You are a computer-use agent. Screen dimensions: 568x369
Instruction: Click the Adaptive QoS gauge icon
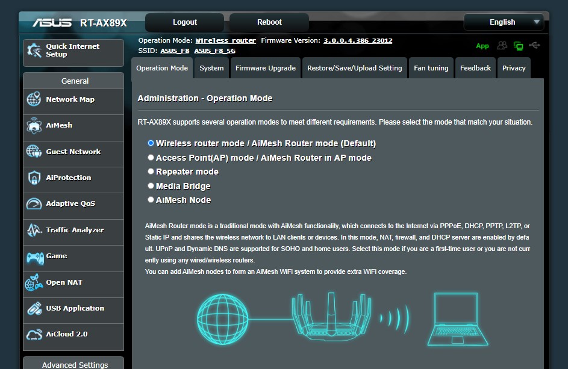(34, 203)
